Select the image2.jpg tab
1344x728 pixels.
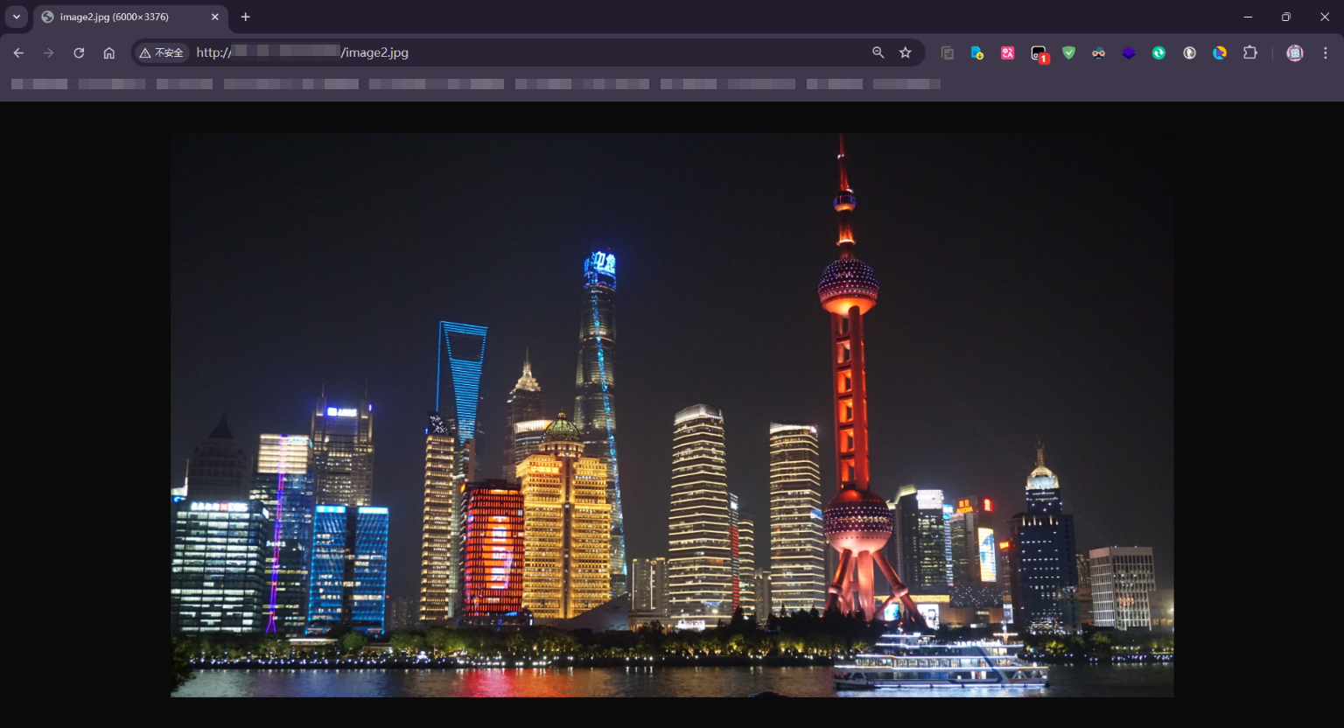[x=122, y=17]
